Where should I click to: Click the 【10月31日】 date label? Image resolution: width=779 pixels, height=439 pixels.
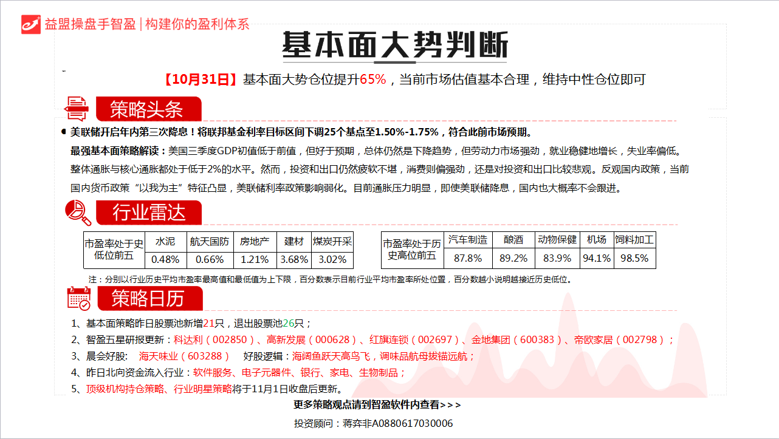tap(199, 79)
